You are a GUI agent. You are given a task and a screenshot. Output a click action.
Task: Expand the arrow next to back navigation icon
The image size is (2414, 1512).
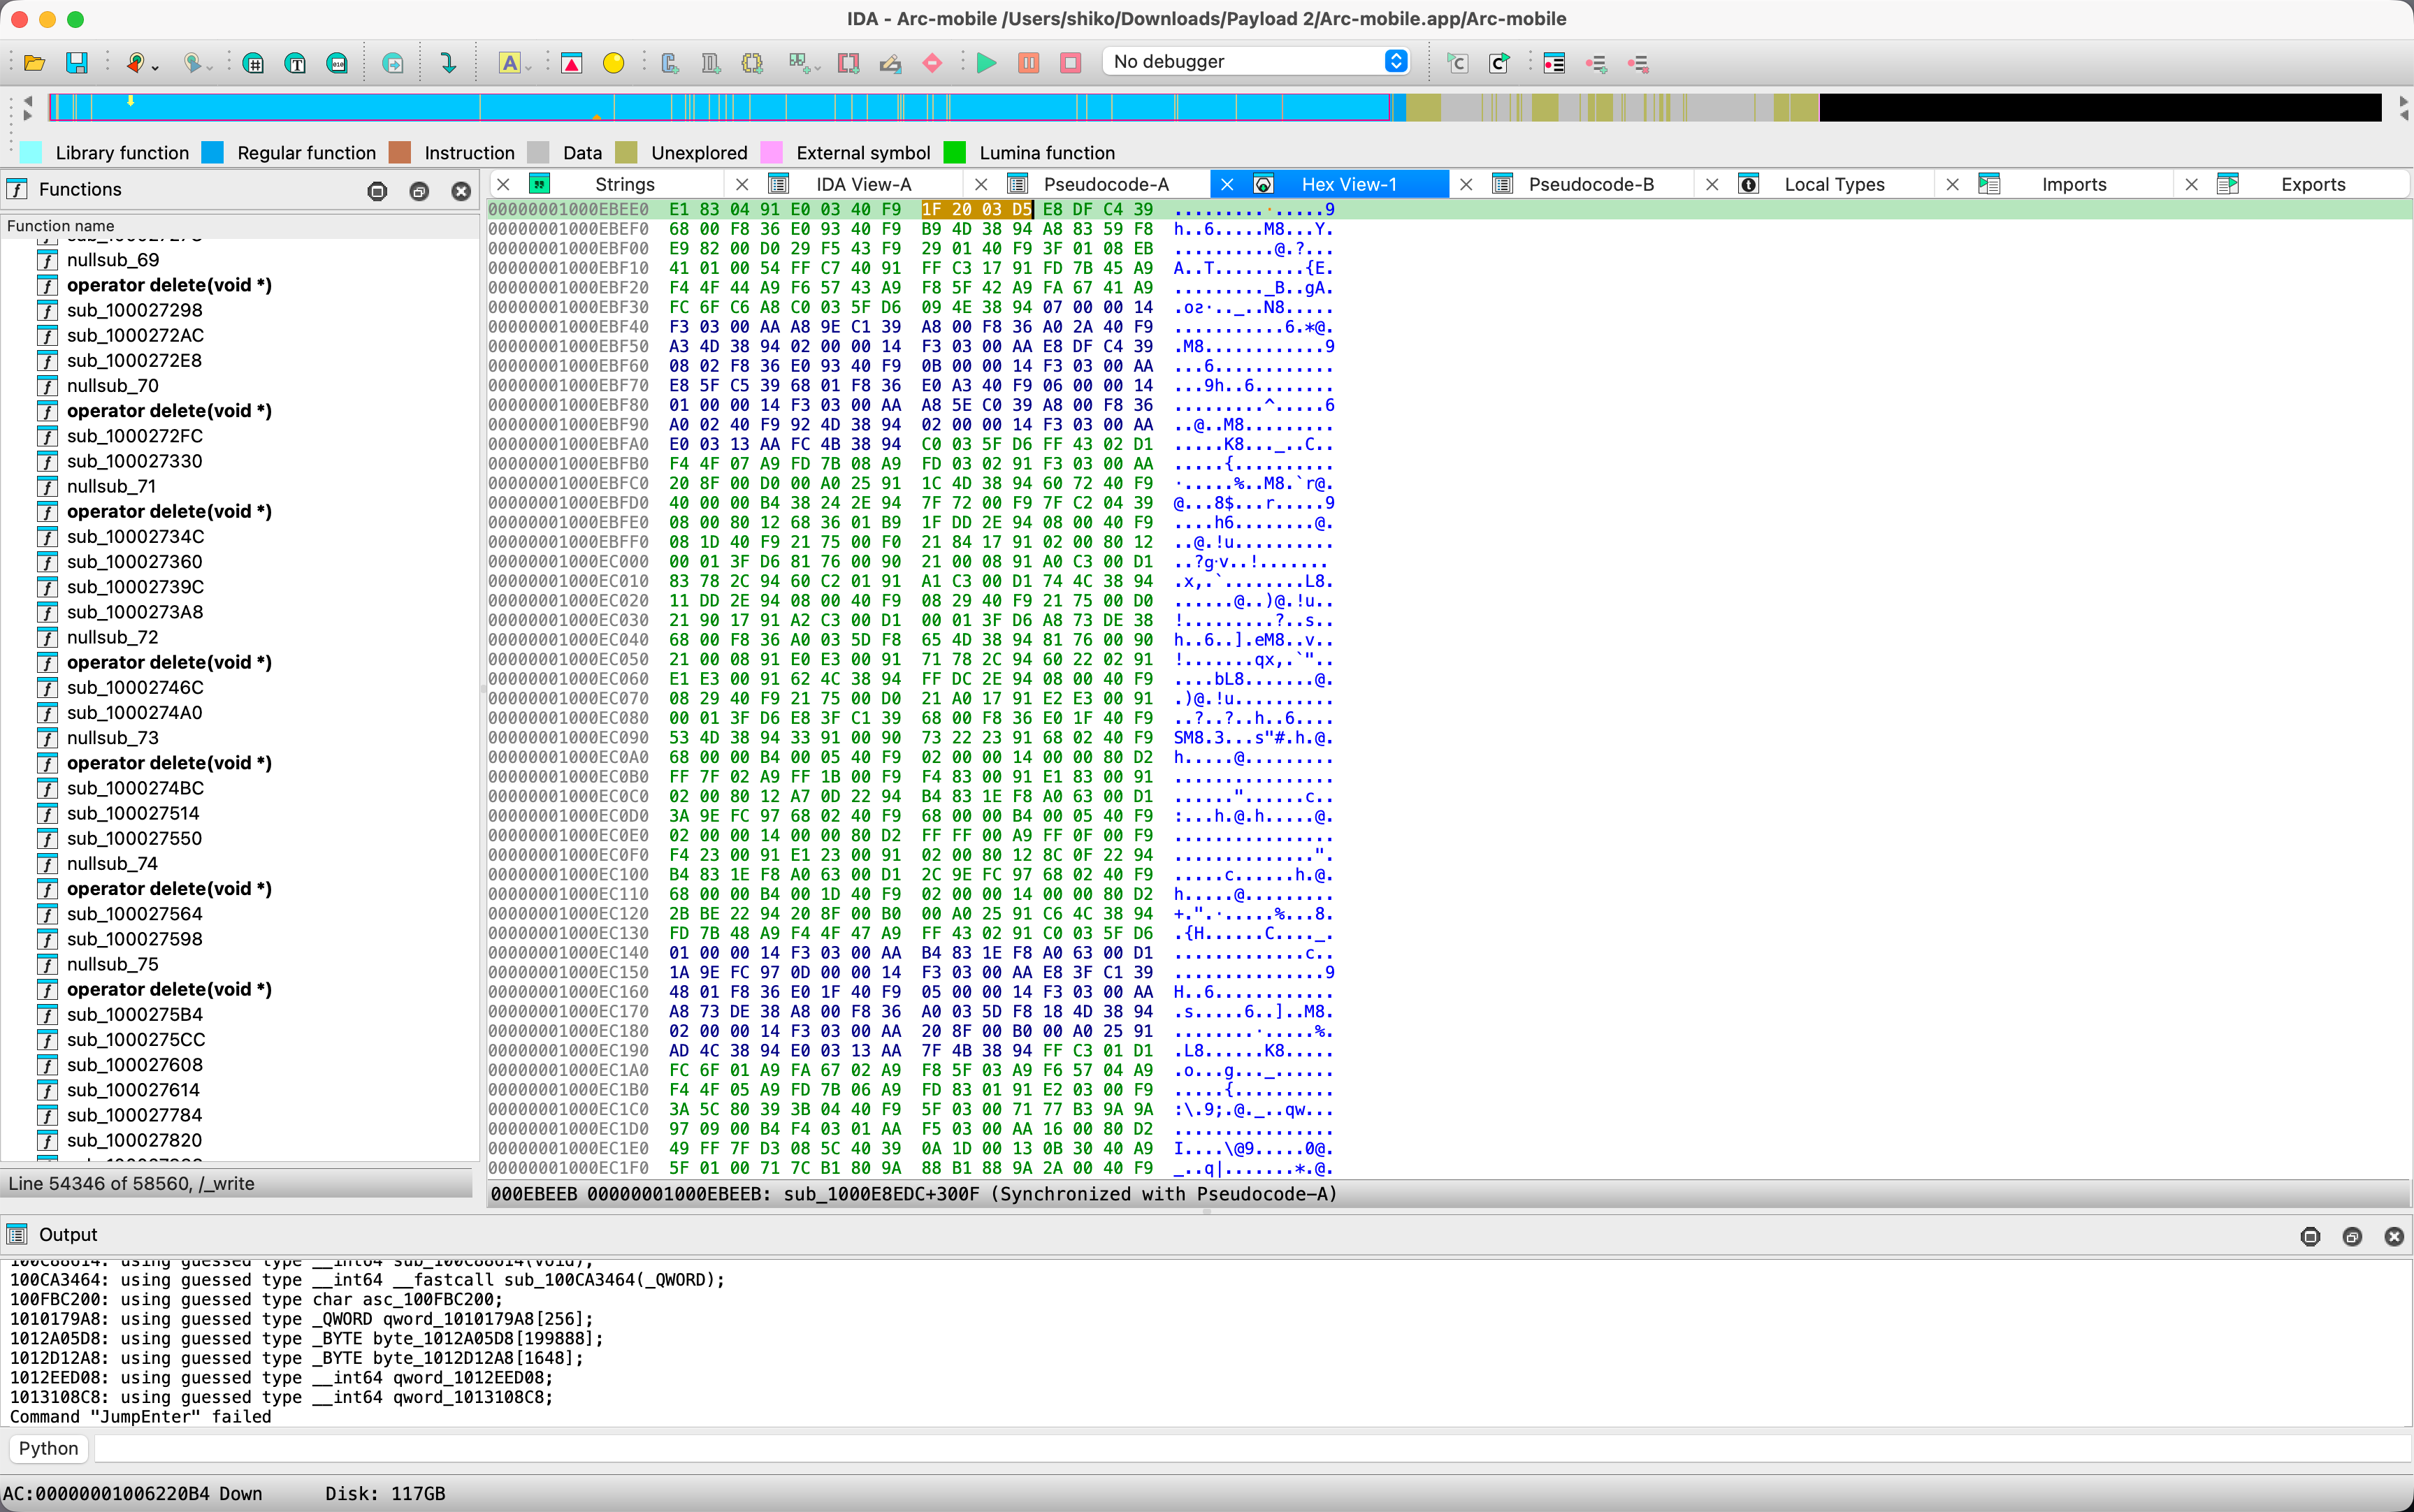point(156,68)
